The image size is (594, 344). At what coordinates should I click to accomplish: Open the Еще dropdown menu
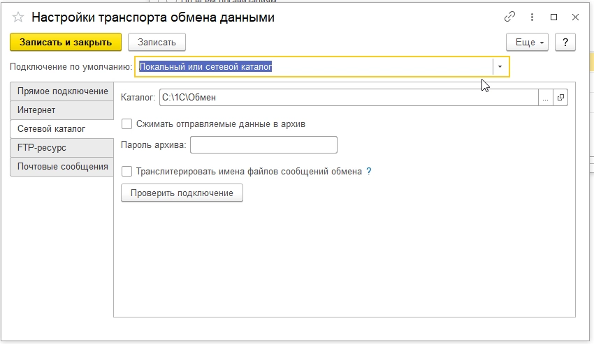526,42
